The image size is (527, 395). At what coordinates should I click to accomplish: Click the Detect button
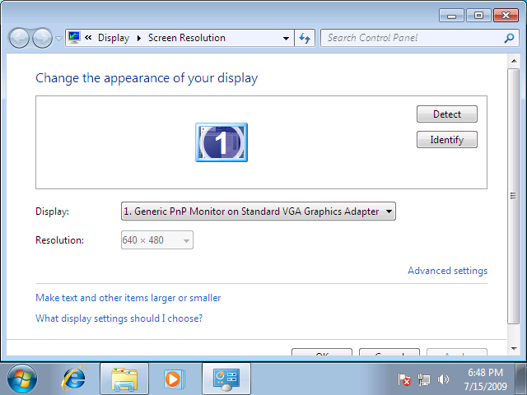447,114
